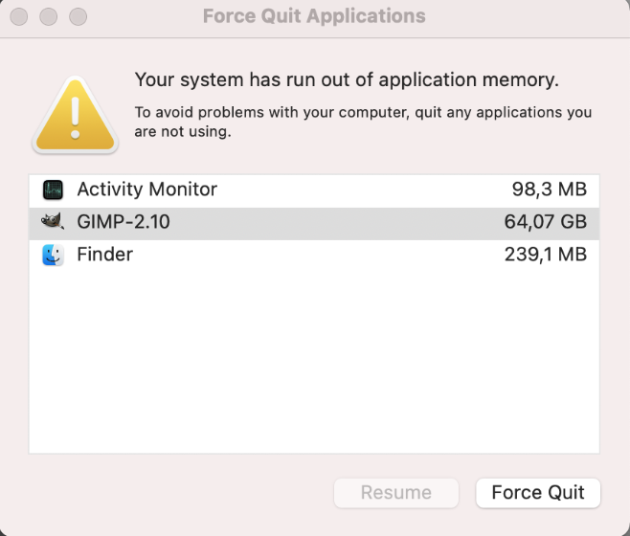Click the empty space in the application list
The image size is (630, 536).
(314, 364)
